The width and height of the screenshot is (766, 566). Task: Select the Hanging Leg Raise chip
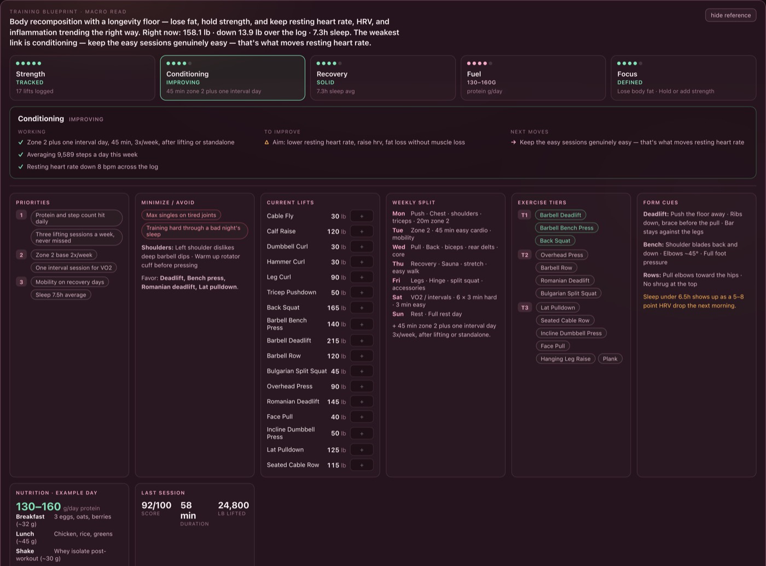pos(565,359)
